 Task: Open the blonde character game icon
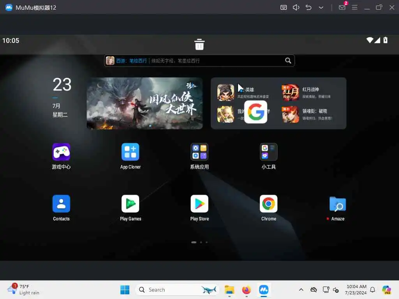pyautogui.click(x=226, y=114)
